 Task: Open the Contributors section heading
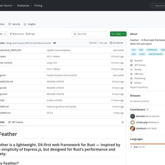(137, 110)
